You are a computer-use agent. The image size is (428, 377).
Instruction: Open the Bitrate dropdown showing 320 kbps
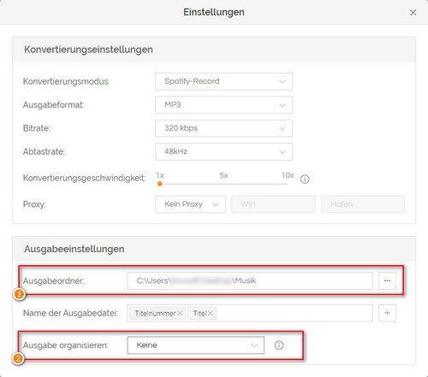click(223, 128)
